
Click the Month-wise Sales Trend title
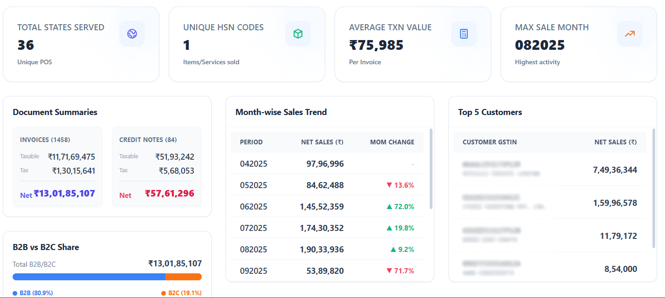[x=281, y=112]
